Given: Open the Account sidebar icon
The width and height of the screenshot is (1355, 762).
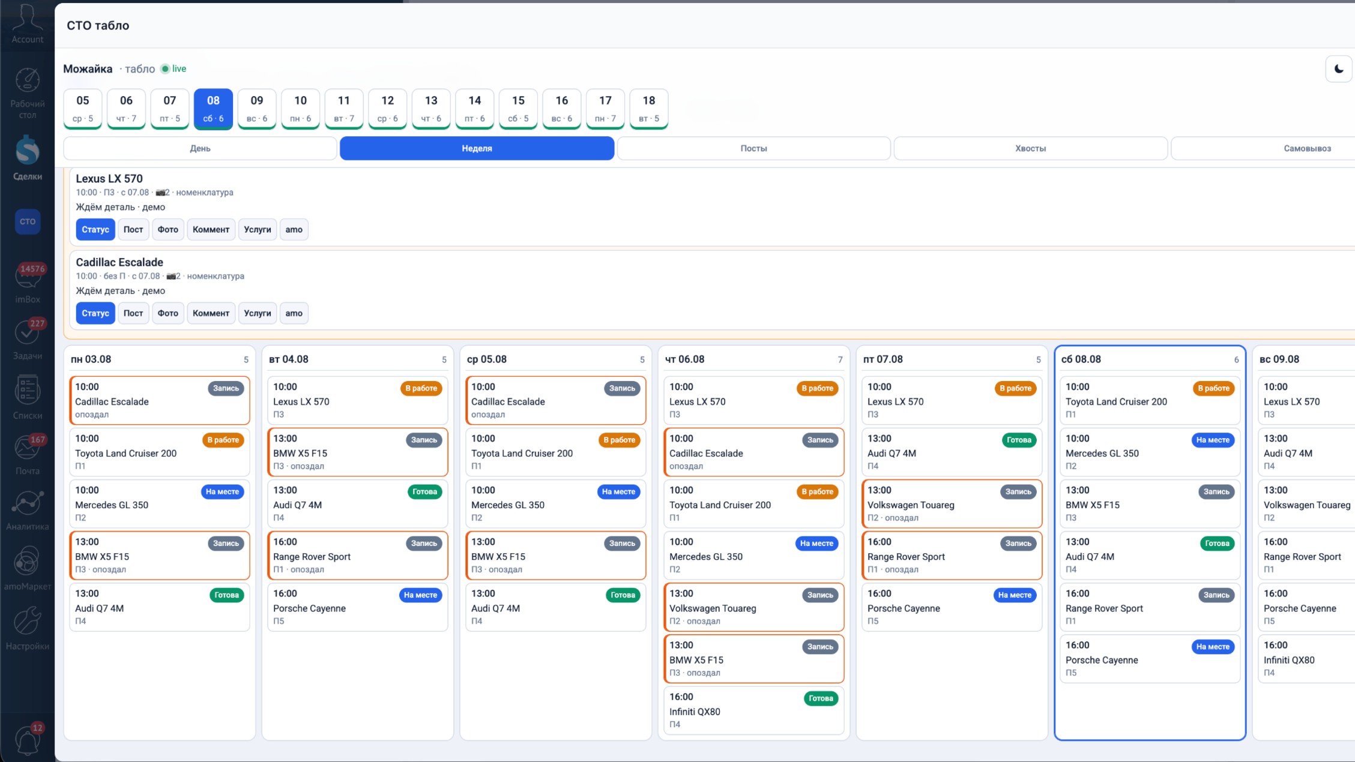Looking at the screenshot, I should (27, 23).
